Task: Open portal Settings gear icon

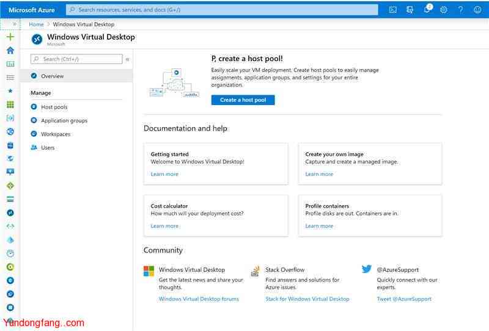Action: click(444, 10)
